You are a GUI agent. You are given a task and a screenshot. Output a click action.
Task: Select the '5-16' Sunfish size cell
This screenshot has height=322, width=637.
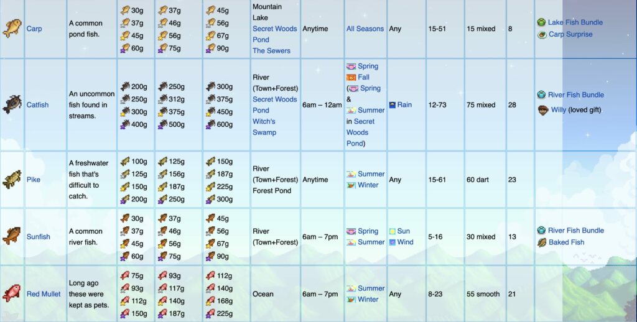[435, 237]
